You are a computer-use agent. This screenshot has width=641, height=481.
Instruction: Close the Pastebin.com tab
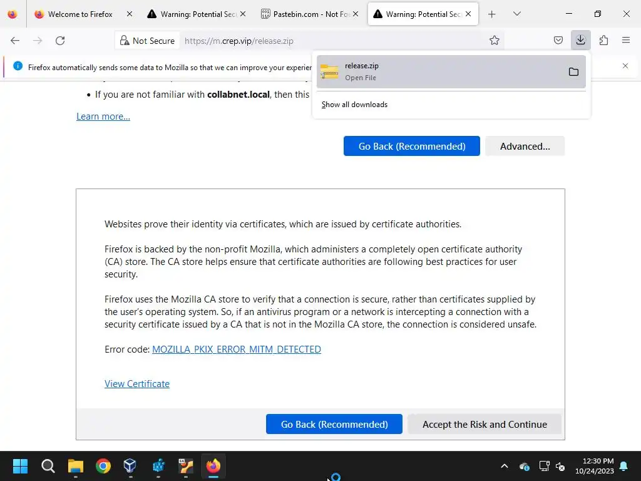[x=356, y=14]
